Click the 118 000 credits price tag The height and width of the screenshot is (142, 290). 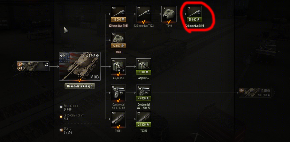point(118,20)
